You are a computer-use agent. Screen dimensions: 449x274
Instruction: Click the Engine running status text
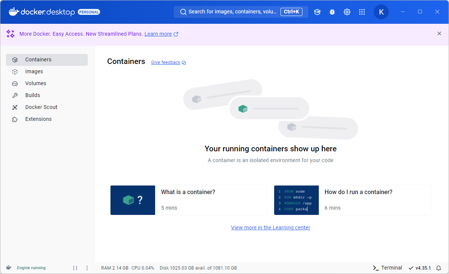pyautogui.click(x=31, y=268)
